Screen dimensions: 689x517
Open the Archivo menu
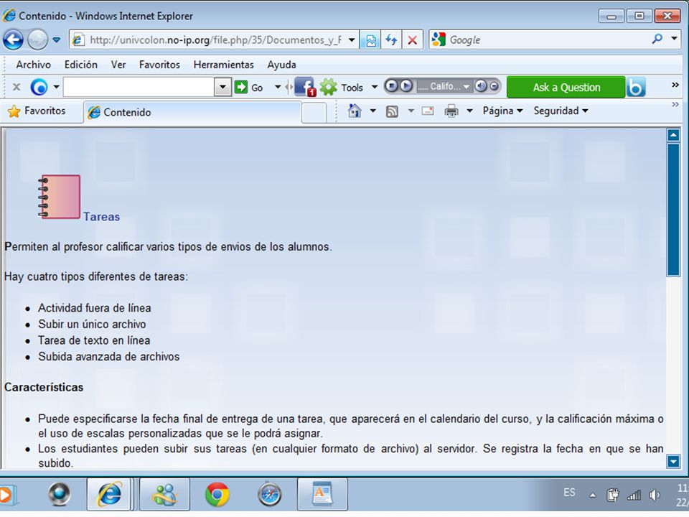[34, 65]
